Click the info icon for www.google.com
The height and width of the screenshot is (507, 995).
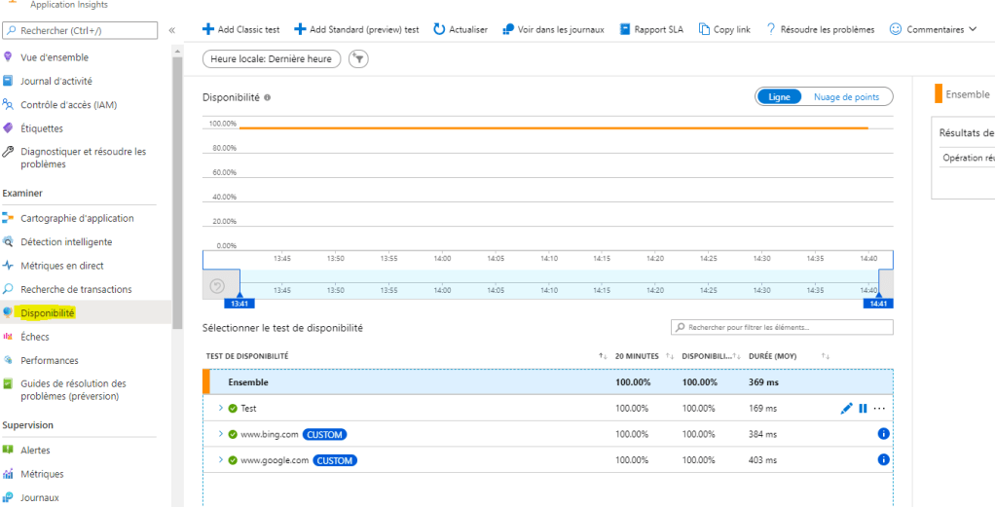pyautogui.click(x=884, y=460)
